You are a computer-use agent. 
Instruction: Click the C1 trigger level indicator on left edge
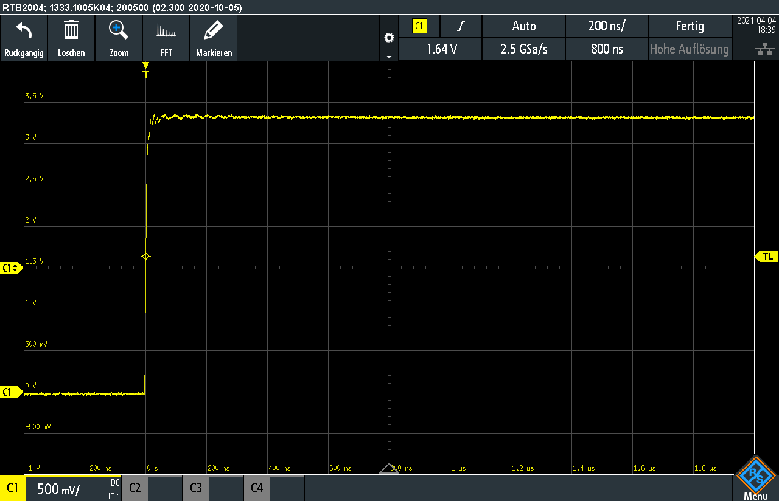11,268
